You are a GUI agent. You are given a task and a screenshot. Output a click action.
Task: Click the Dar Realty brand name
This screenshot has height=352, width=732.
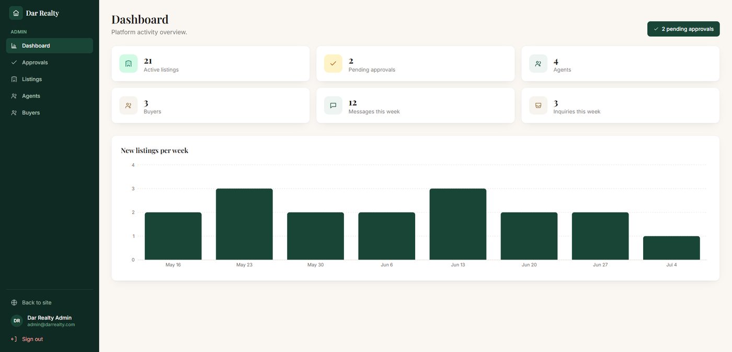pyautogui.click(x=42, y=13)
